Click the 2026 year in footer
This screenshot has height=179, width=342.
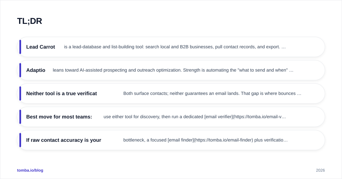[x=320, y=170]
